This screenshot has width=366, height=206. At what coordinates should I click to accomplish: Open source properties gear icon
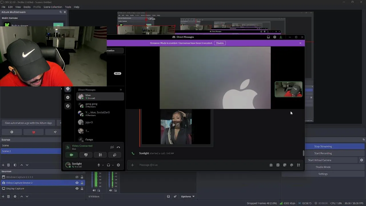(15, 197)
